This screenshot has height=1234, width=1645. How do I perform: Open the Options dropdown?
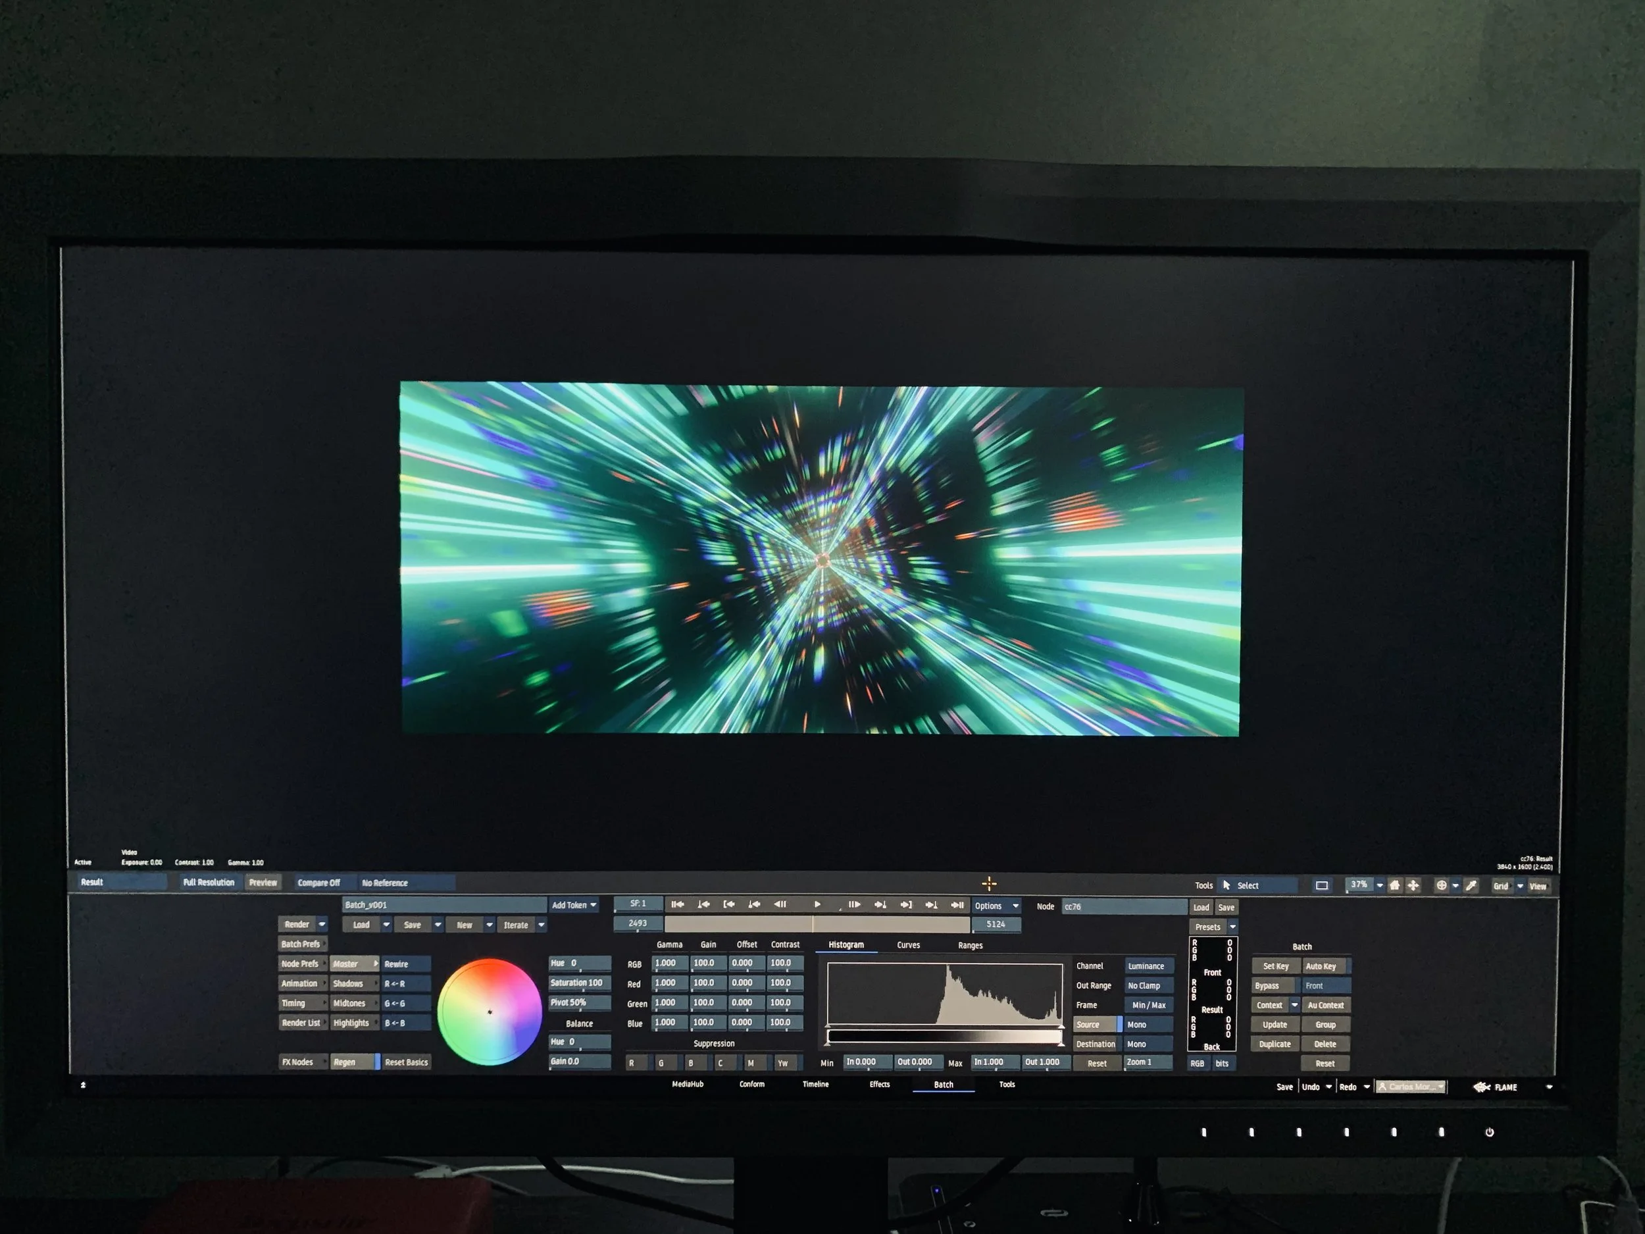[996, 906]
